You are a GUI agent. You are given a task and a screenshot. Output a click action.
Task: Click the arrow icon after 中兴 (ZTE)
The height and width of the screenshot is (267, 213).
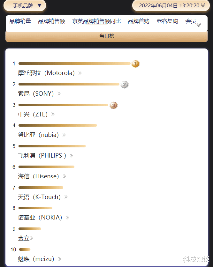tap(53, 114)
